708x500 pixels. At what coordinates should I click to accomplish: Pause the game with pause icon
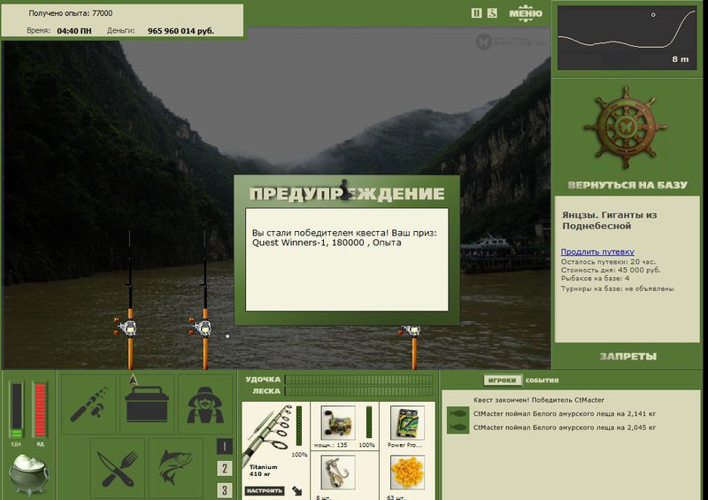(476, 13)
